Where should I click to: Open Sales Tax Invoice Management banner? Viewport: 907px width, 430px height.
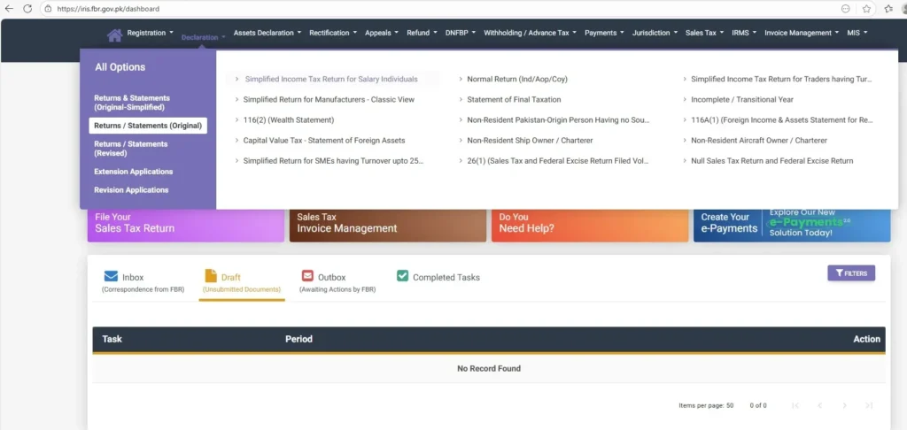click(x=388, y=224)
